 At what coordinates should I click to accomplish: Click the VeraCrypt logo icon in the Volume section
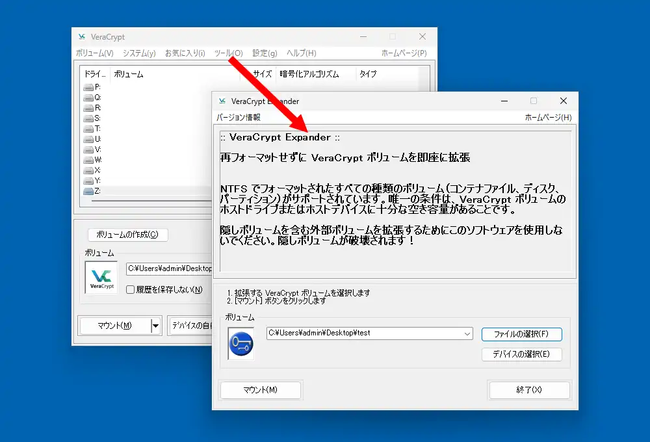point(101,278)
